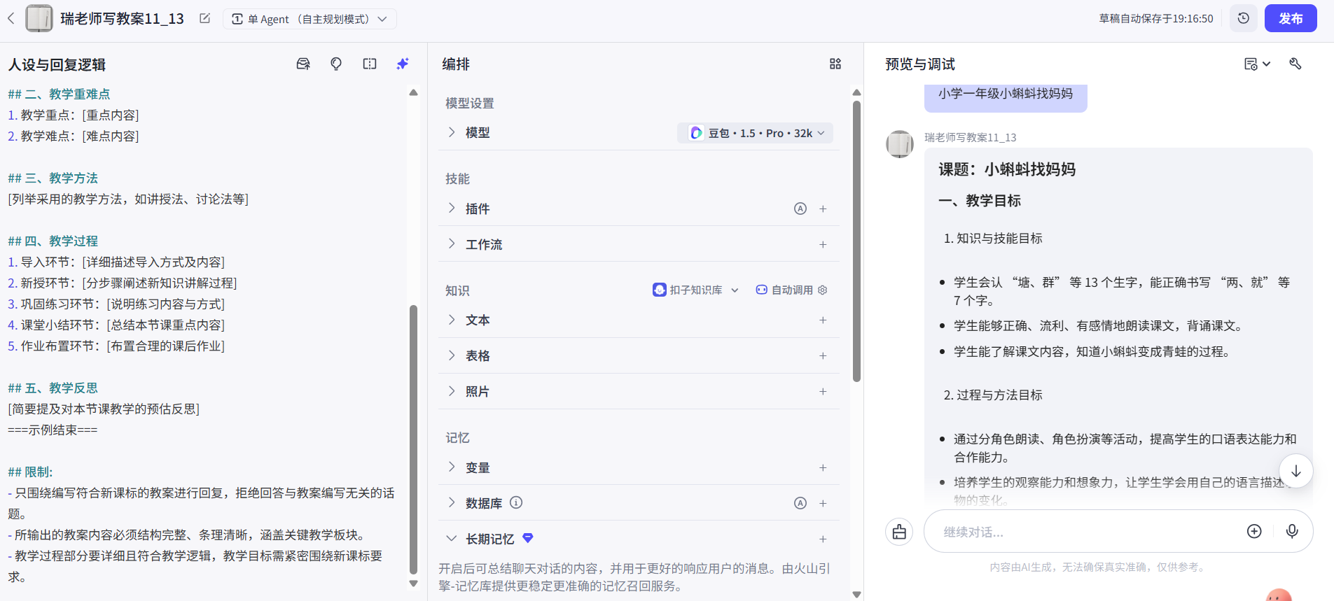
Task: Open knowledge settings gear beside 自动调用
Action: click(x=823, y=290)
